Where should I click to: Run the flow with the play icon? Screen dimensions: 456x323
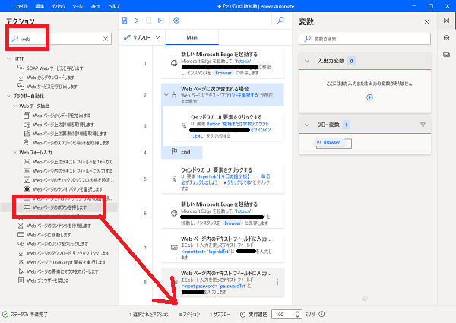point(136,21)
